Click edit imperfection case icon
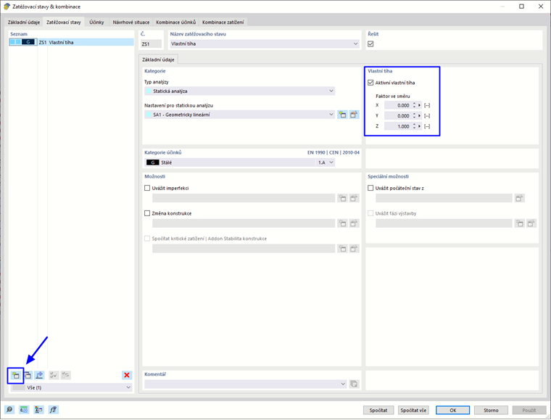This screenshot has width=551, height=420. 355,198
